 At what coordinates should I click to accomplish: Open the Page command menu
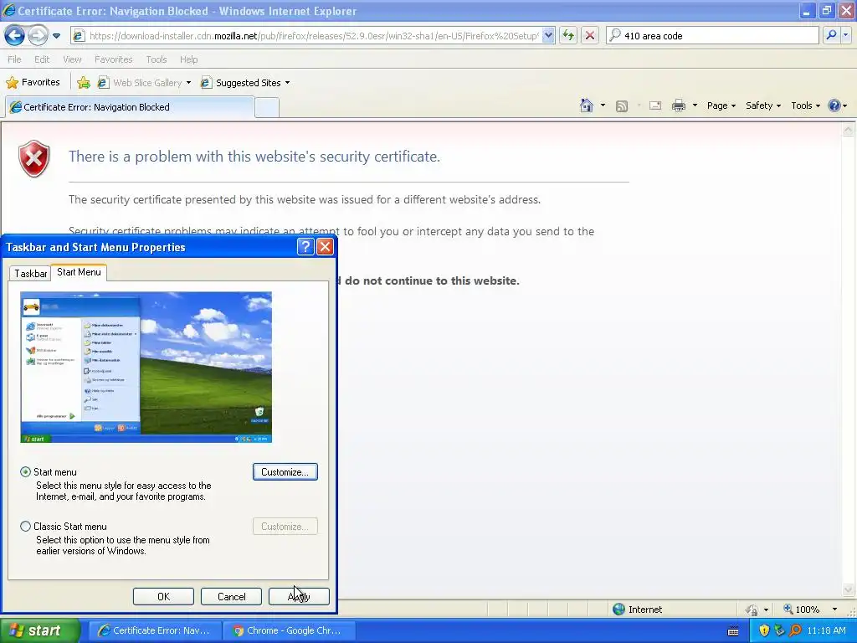(x=721, y=105)
